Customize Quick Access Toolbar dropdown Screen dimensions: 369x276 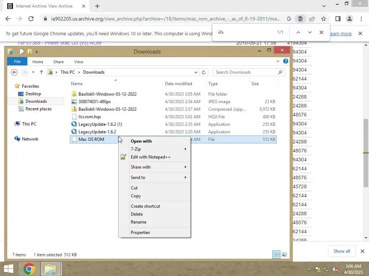coord(36,52)
